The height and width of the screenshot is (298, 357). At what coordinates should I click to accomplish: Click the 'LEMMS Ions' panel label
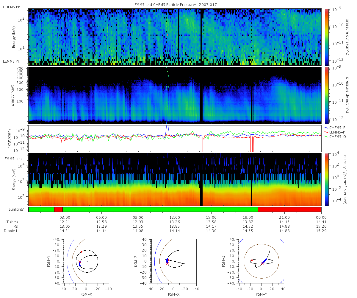[x=12, y=158]
